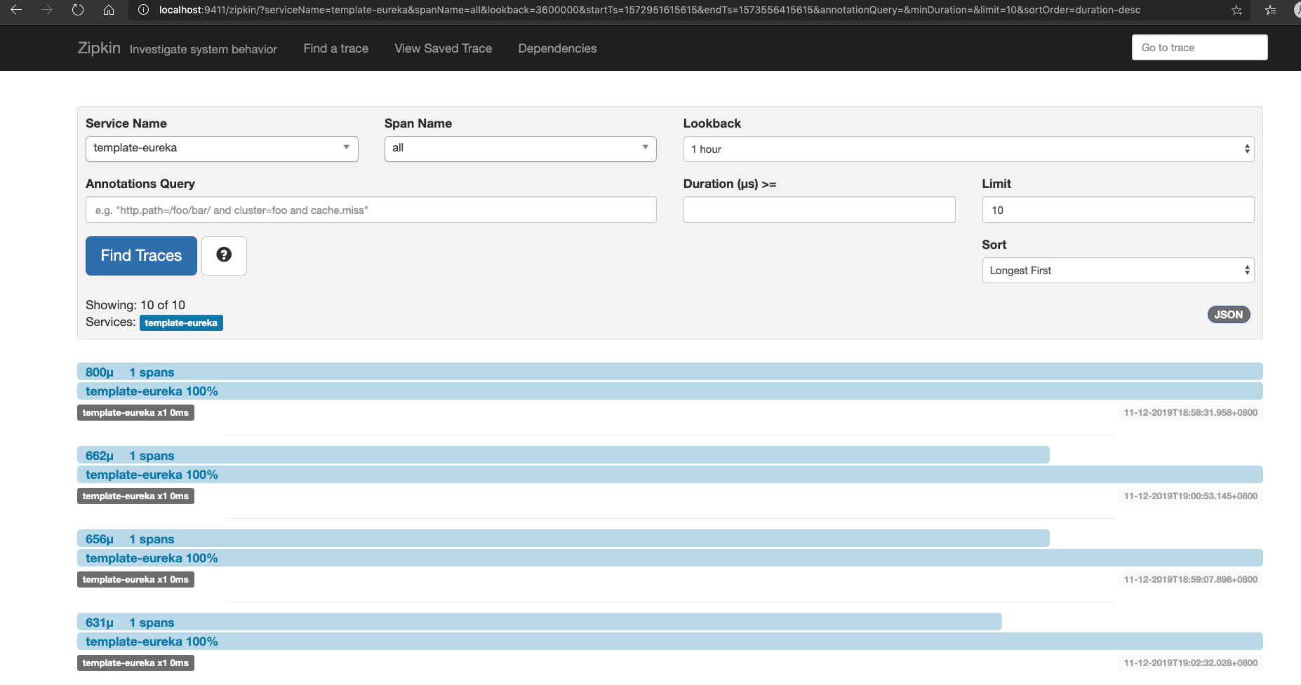Open the 656µ trace row

click(563, 538)
